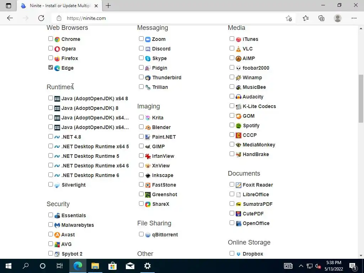Uncheck the Edge checkbox
364x273 pixels.
point(50,67)
